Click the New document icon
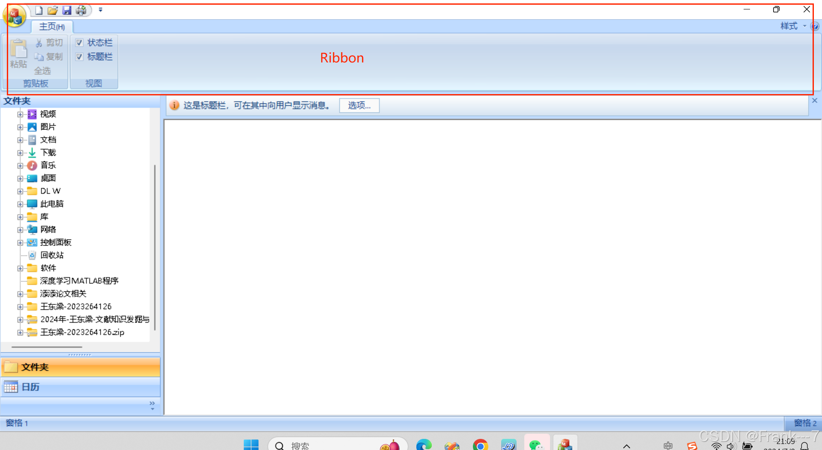Image resolution: width=822 pixels, height=450 pixels. pos(38,10)
